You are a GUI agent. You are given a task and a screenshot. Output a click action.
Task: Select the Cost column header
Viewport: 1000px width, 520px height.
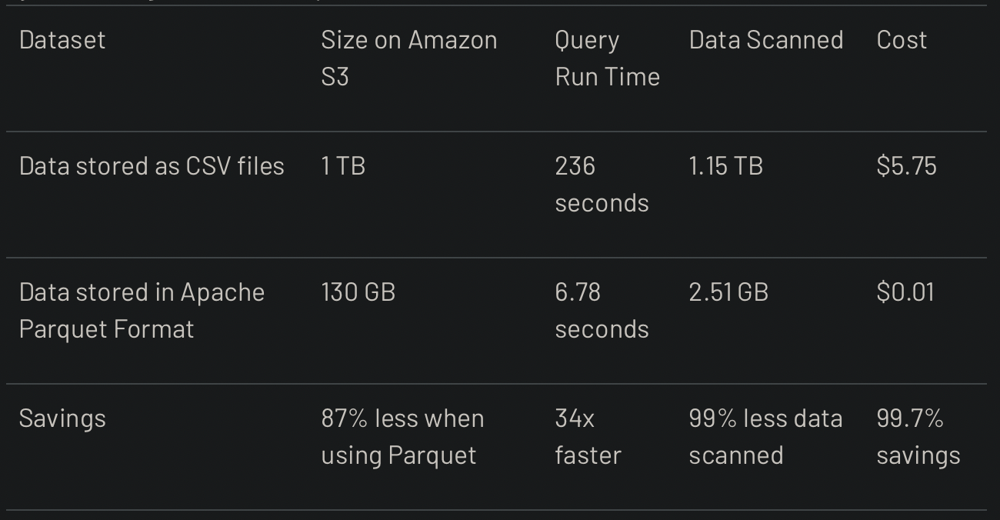[902, 40]
